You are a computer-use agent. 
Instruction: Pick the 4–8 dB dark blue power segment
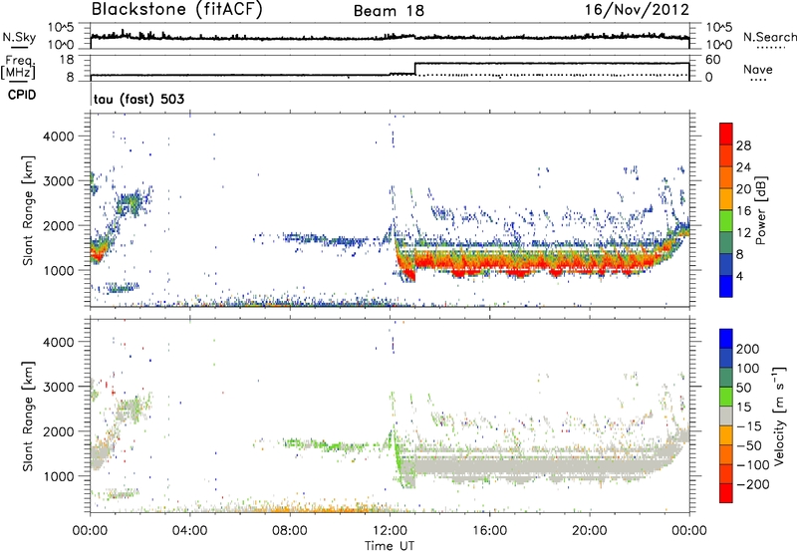coord(726,264)
